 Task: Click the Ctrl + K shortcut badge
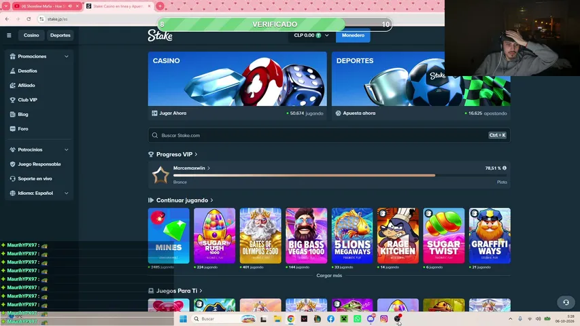click(497, 135)
